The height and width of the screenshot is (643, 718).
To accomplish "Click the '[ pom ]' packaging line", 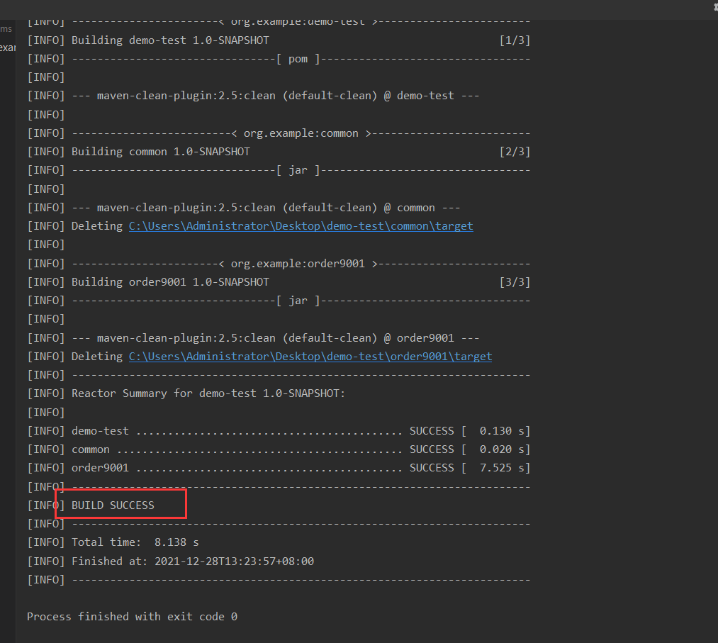I will (x=279, y=59).
